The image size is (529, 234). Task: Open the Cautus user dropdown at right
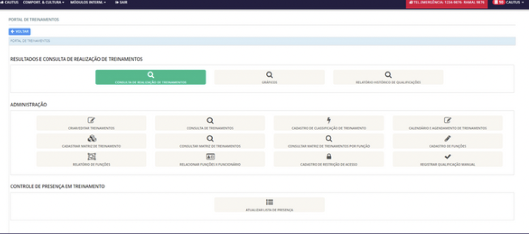click(513, 3)
